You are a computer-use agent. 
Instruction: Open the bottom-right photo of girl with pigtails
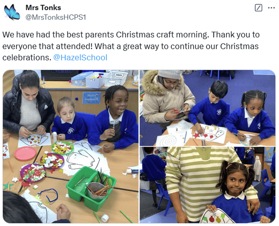(x=207, y=185)
